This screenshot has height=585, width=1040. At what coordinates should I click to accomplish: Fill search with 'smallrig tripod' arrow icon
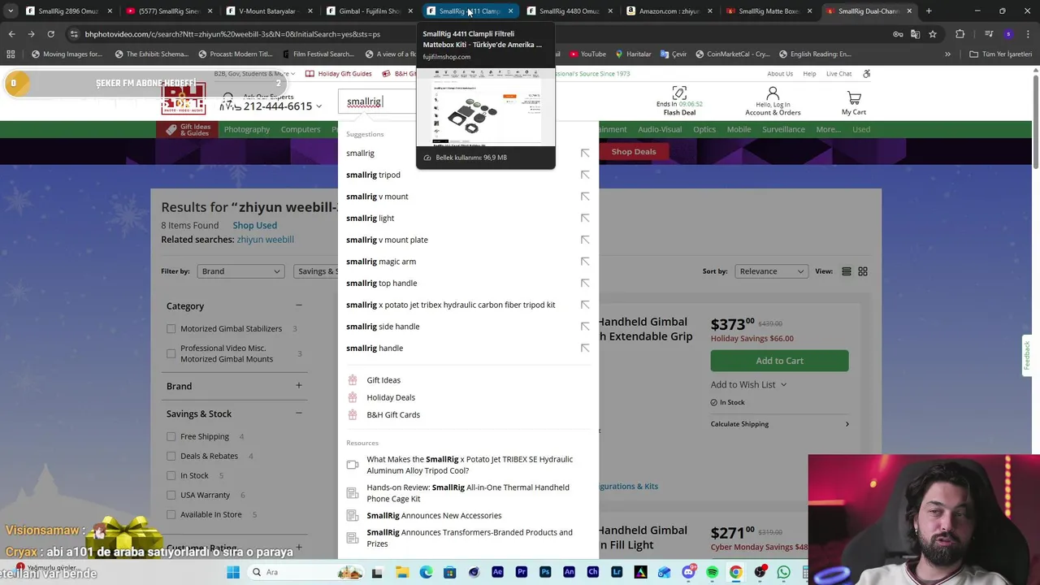pyautogui.click(x=585, y=175)
